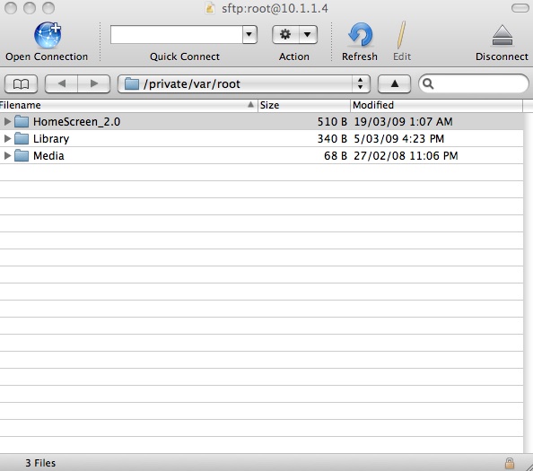
Task: Click the Edit pencil icon
Action: click(x=401, y=35)
